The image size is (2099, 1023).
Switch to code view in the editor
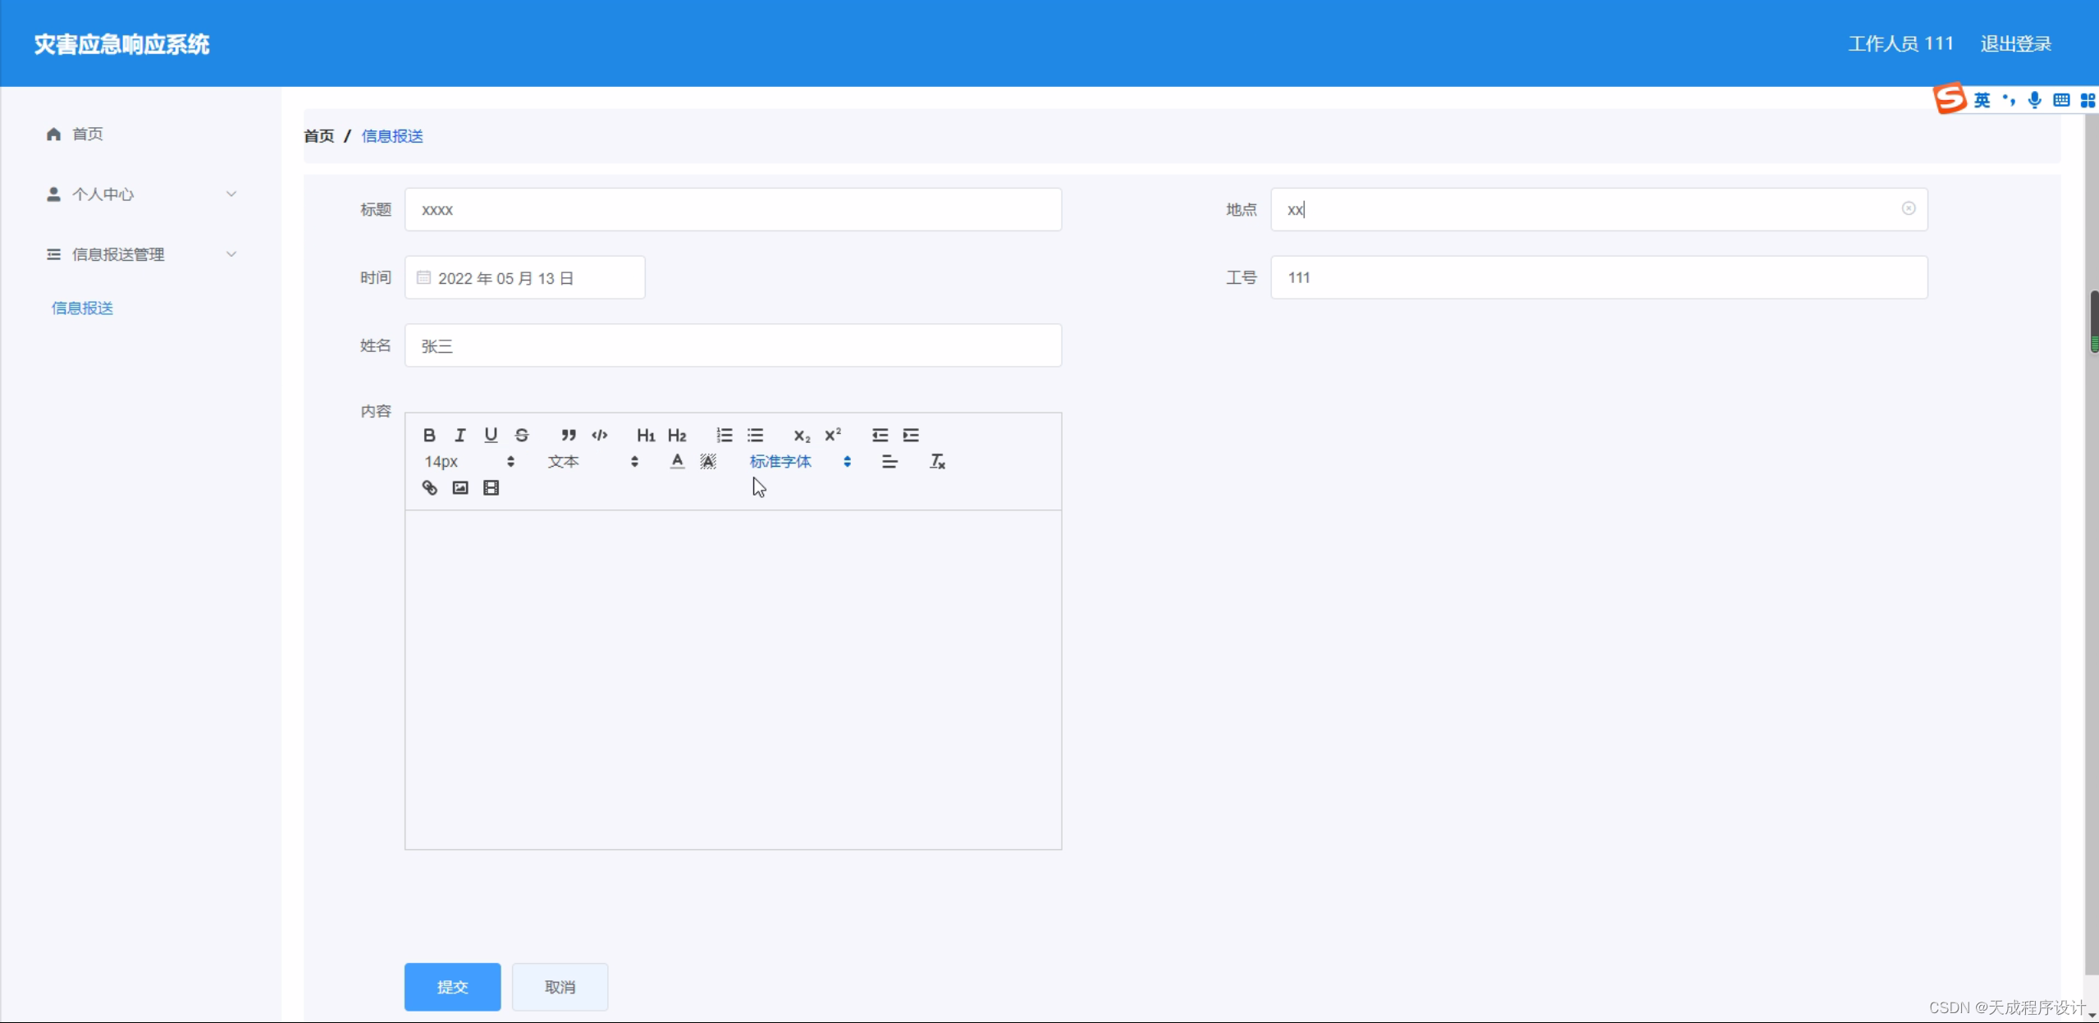[x=600, y=435]
